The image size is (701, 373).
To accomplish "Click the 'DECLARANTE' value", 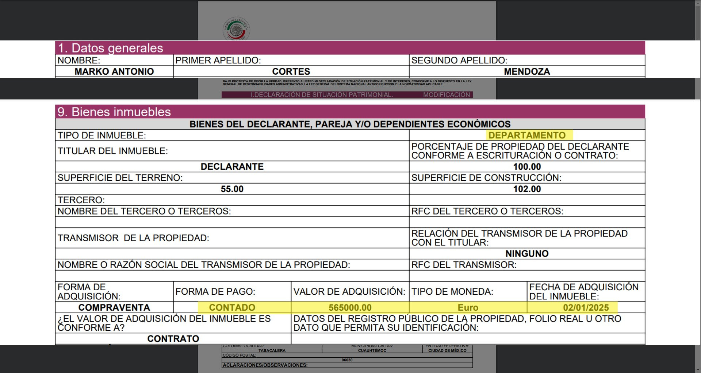I will pos(232,166).
